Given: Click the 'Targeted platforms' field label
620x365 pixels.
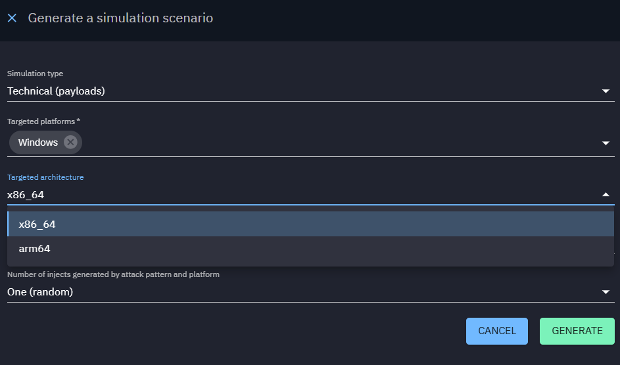Looking at the screenshot, I should point(43,121).
